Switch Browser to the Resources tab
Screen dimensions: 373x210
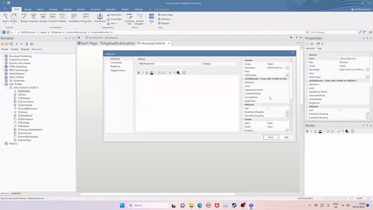37,49
